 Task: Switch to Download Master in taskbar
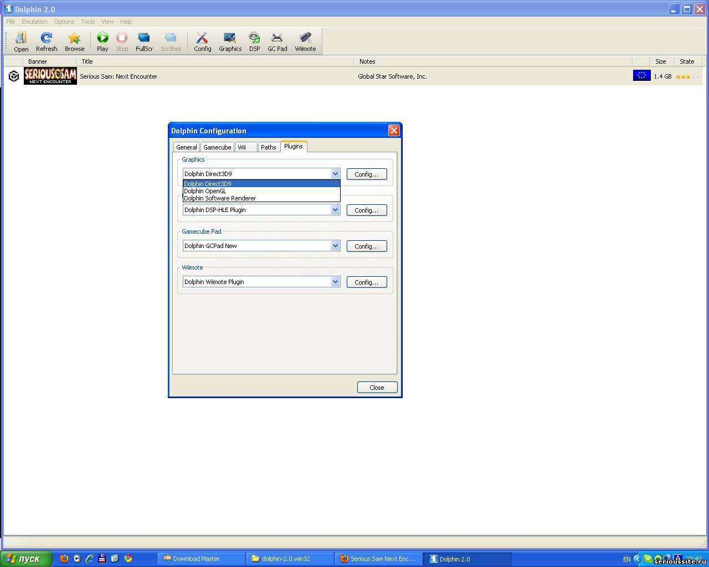click(x=202, y=559)
